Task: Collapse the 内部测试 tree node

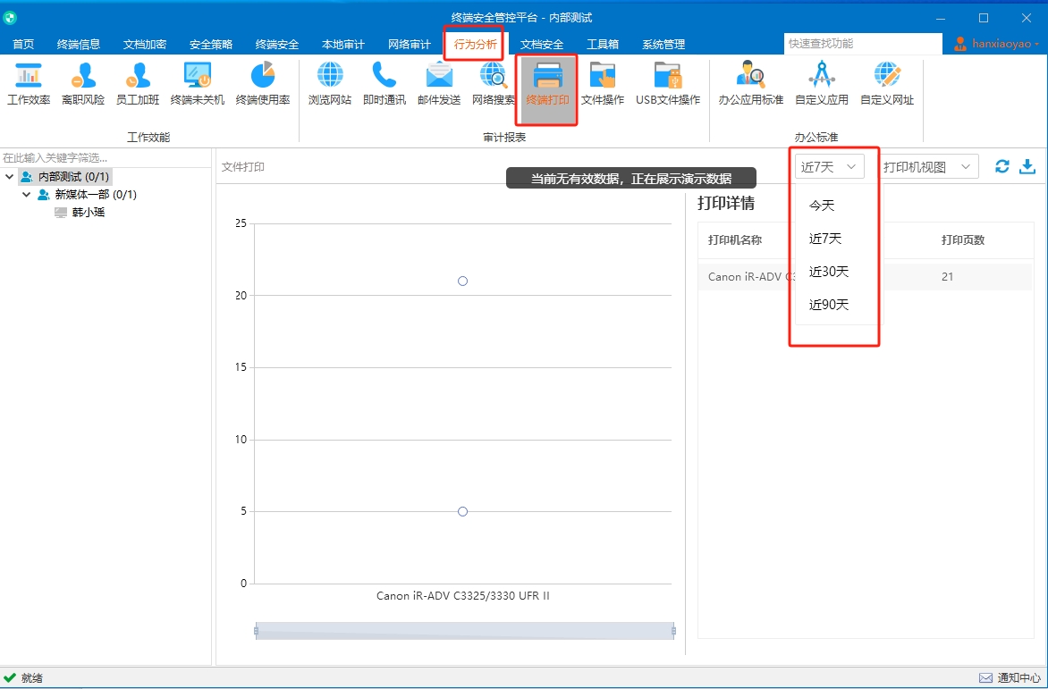Action: (9, 177)
